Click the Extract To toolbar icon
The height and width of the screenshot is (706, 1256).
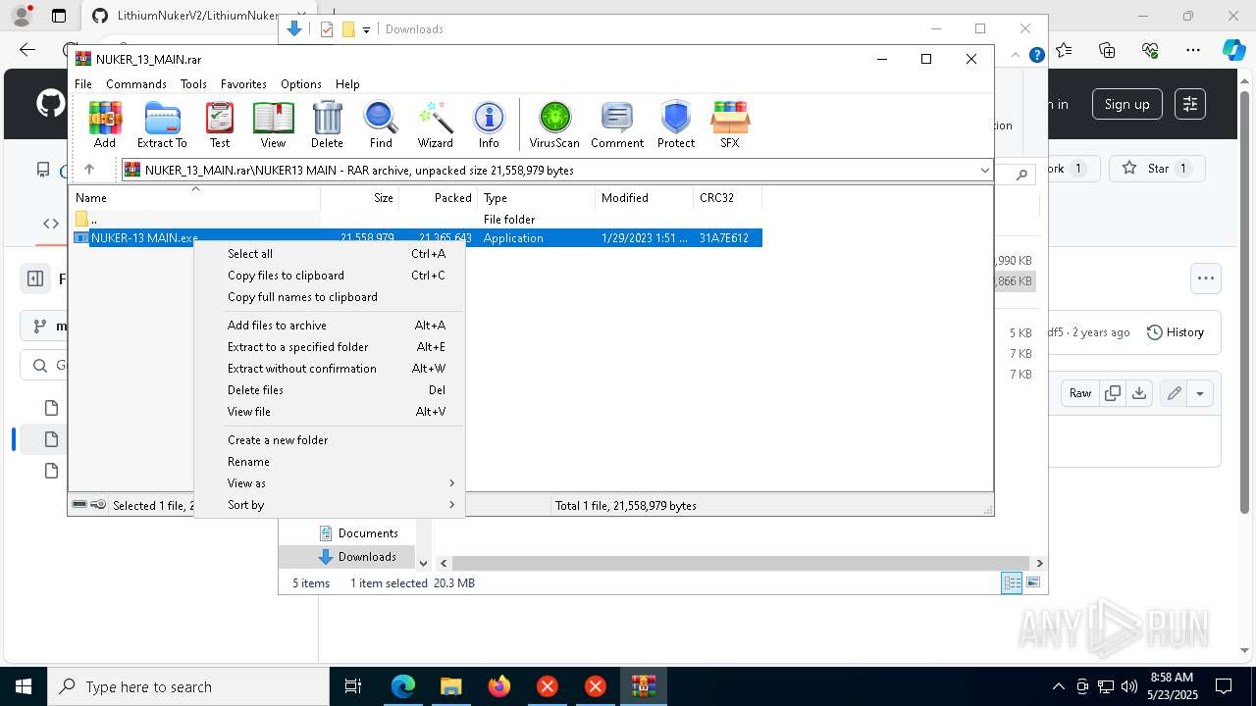point(162,125)
